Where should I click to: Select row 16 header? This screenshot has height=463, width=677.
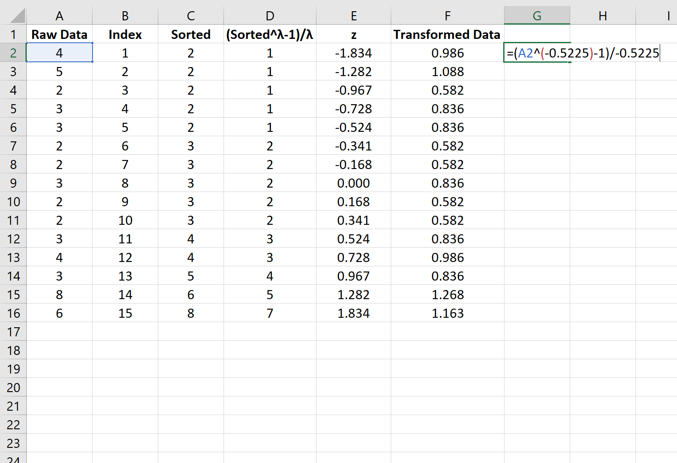[13, 313]
